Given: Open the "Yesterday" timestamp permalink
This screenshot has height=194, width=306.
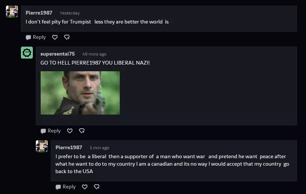Looking at the screenshot, I should [x=70, y=13].
